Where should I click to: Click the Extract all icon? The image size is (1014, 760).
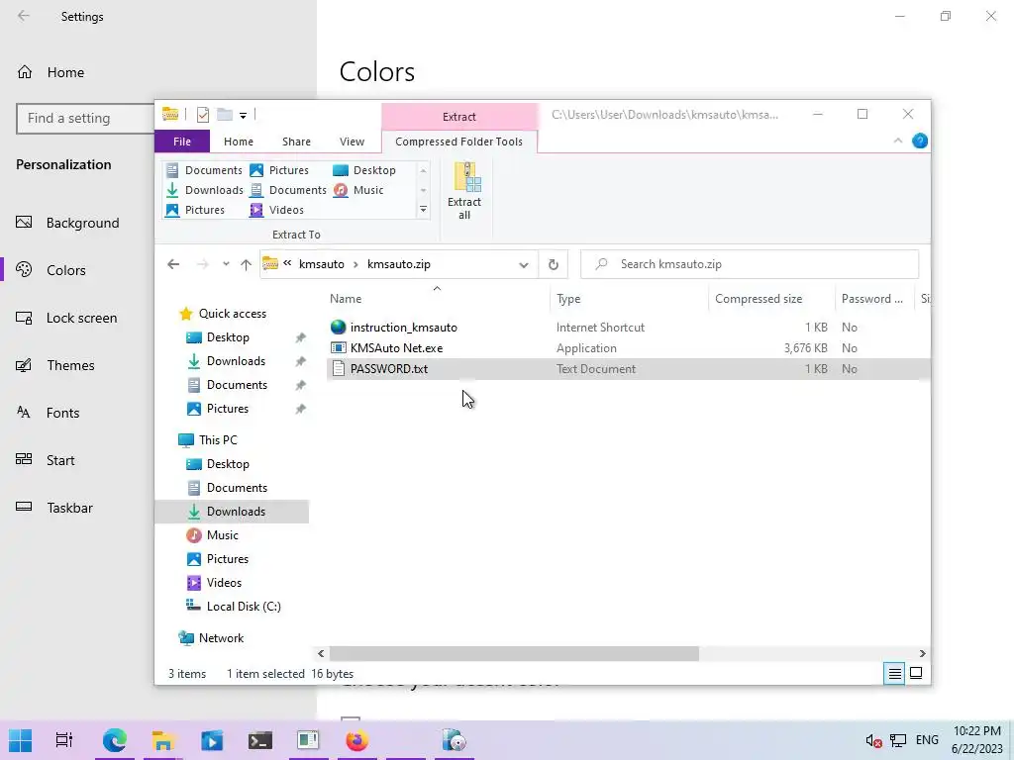click(x=465, y=190)
